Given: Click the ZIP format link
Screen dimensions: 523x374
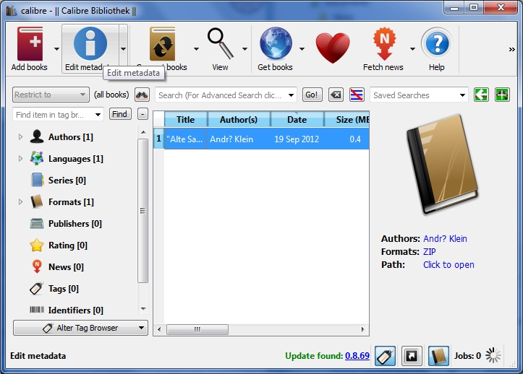Looking at the screenshot, I should point(430,251).
